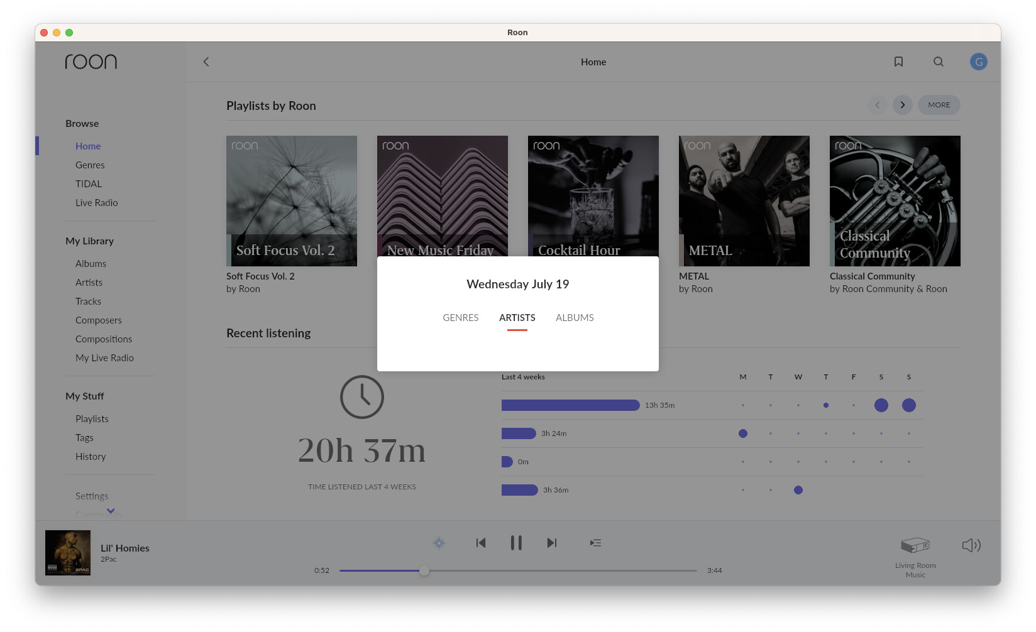
Task: Show next playlists with right chevron
Action: (903, 105)
